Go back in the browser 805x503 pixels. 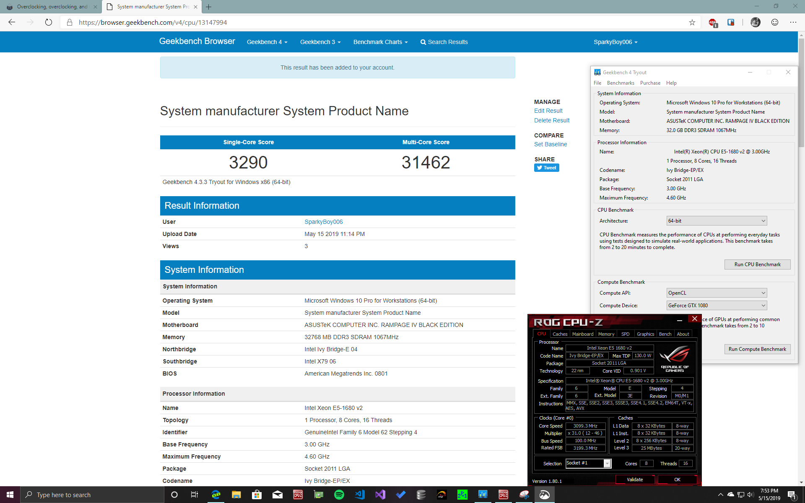(x=12, y=22)
